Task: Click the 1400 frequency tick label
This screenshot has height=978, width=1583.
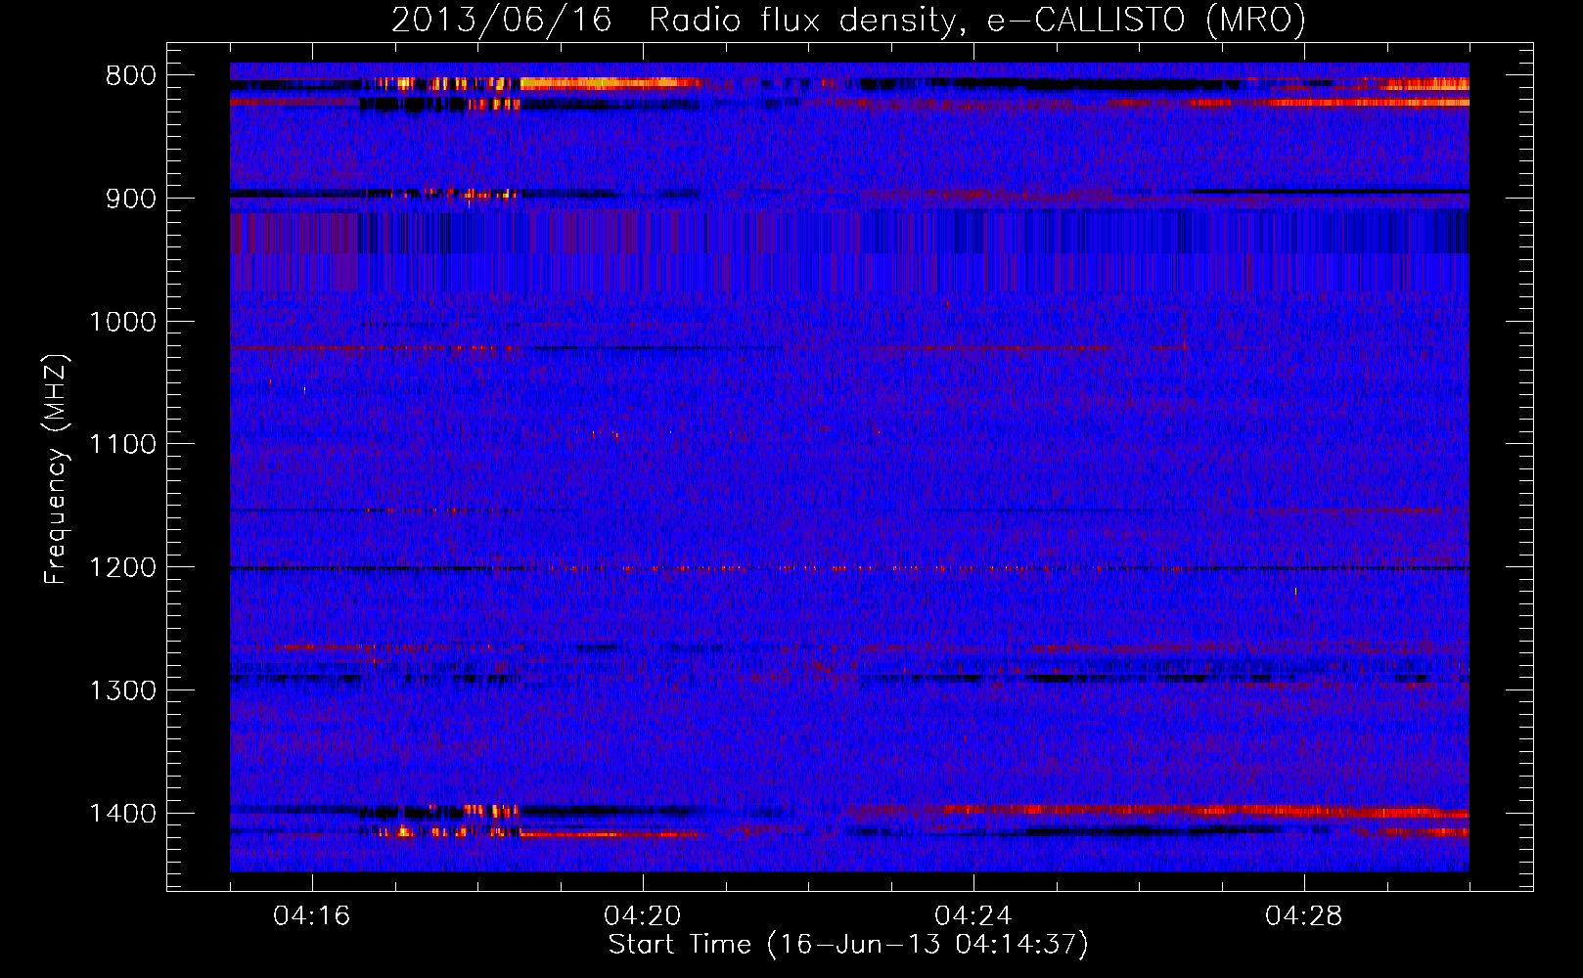Action: (x=123, y=814)
